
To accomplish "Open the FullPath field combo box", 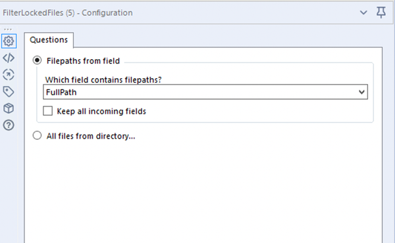I will tap(205, 92).
